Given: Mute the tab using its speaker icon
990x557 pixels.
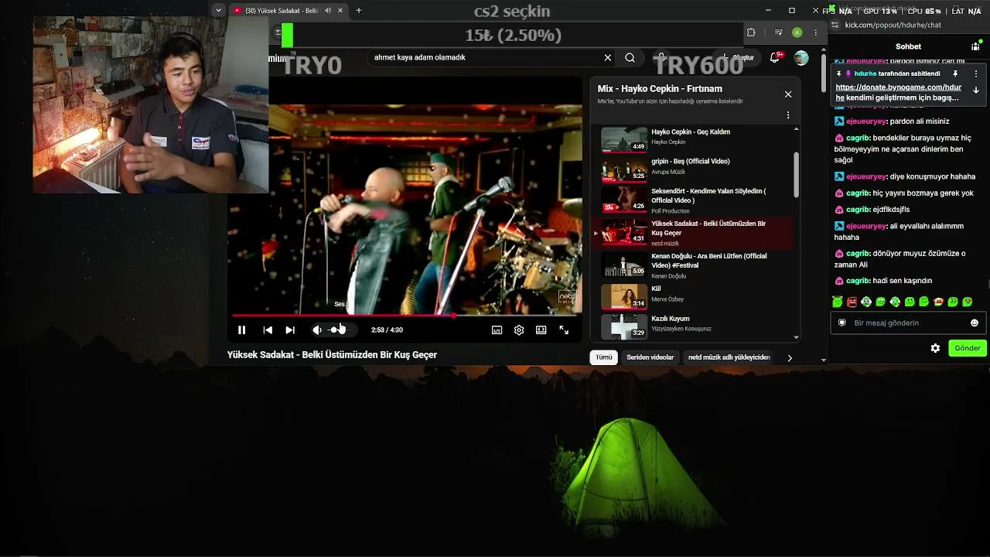Looking at the screenshot, I should coord(328,10).
